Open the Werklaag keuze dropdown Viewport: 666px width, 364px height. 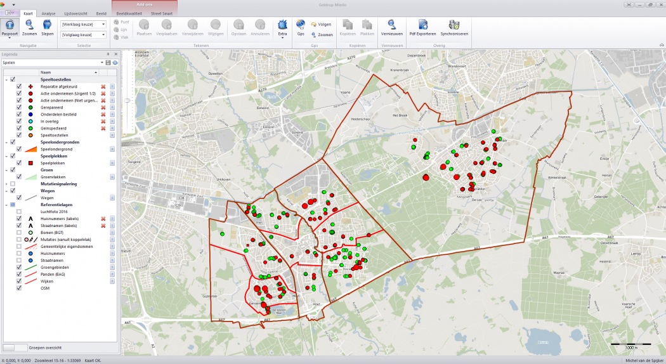[103, 24]
